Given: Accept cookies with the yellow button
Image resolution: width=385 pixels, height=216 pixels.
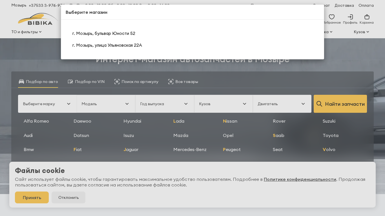Looking at the screenshot, I should point(32,197).
